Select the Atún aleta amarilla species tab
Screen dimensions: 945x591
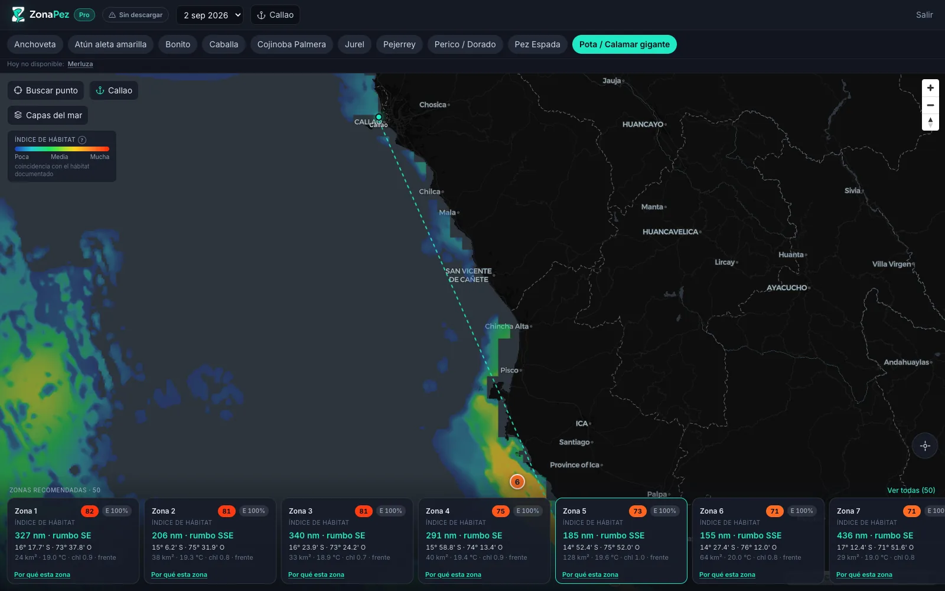110,44
